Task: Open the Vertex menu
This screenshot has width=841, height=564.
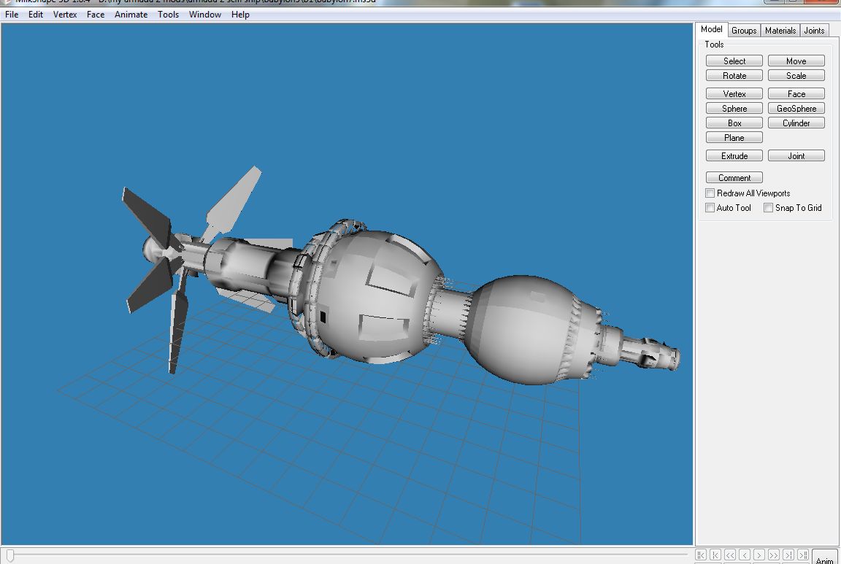Action: (65, 15)
